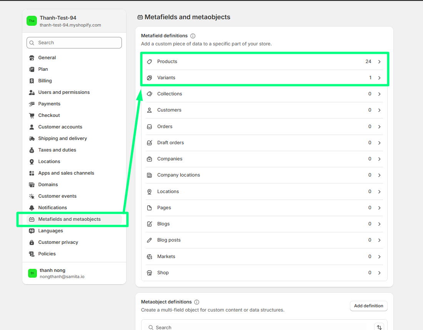Go to Customer privacy settings
423x330 pixels.
58,242
